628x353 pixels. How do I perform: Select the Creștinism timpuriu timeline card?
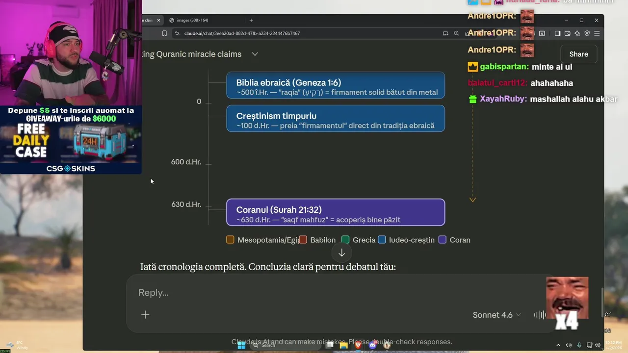click(336, 118)
